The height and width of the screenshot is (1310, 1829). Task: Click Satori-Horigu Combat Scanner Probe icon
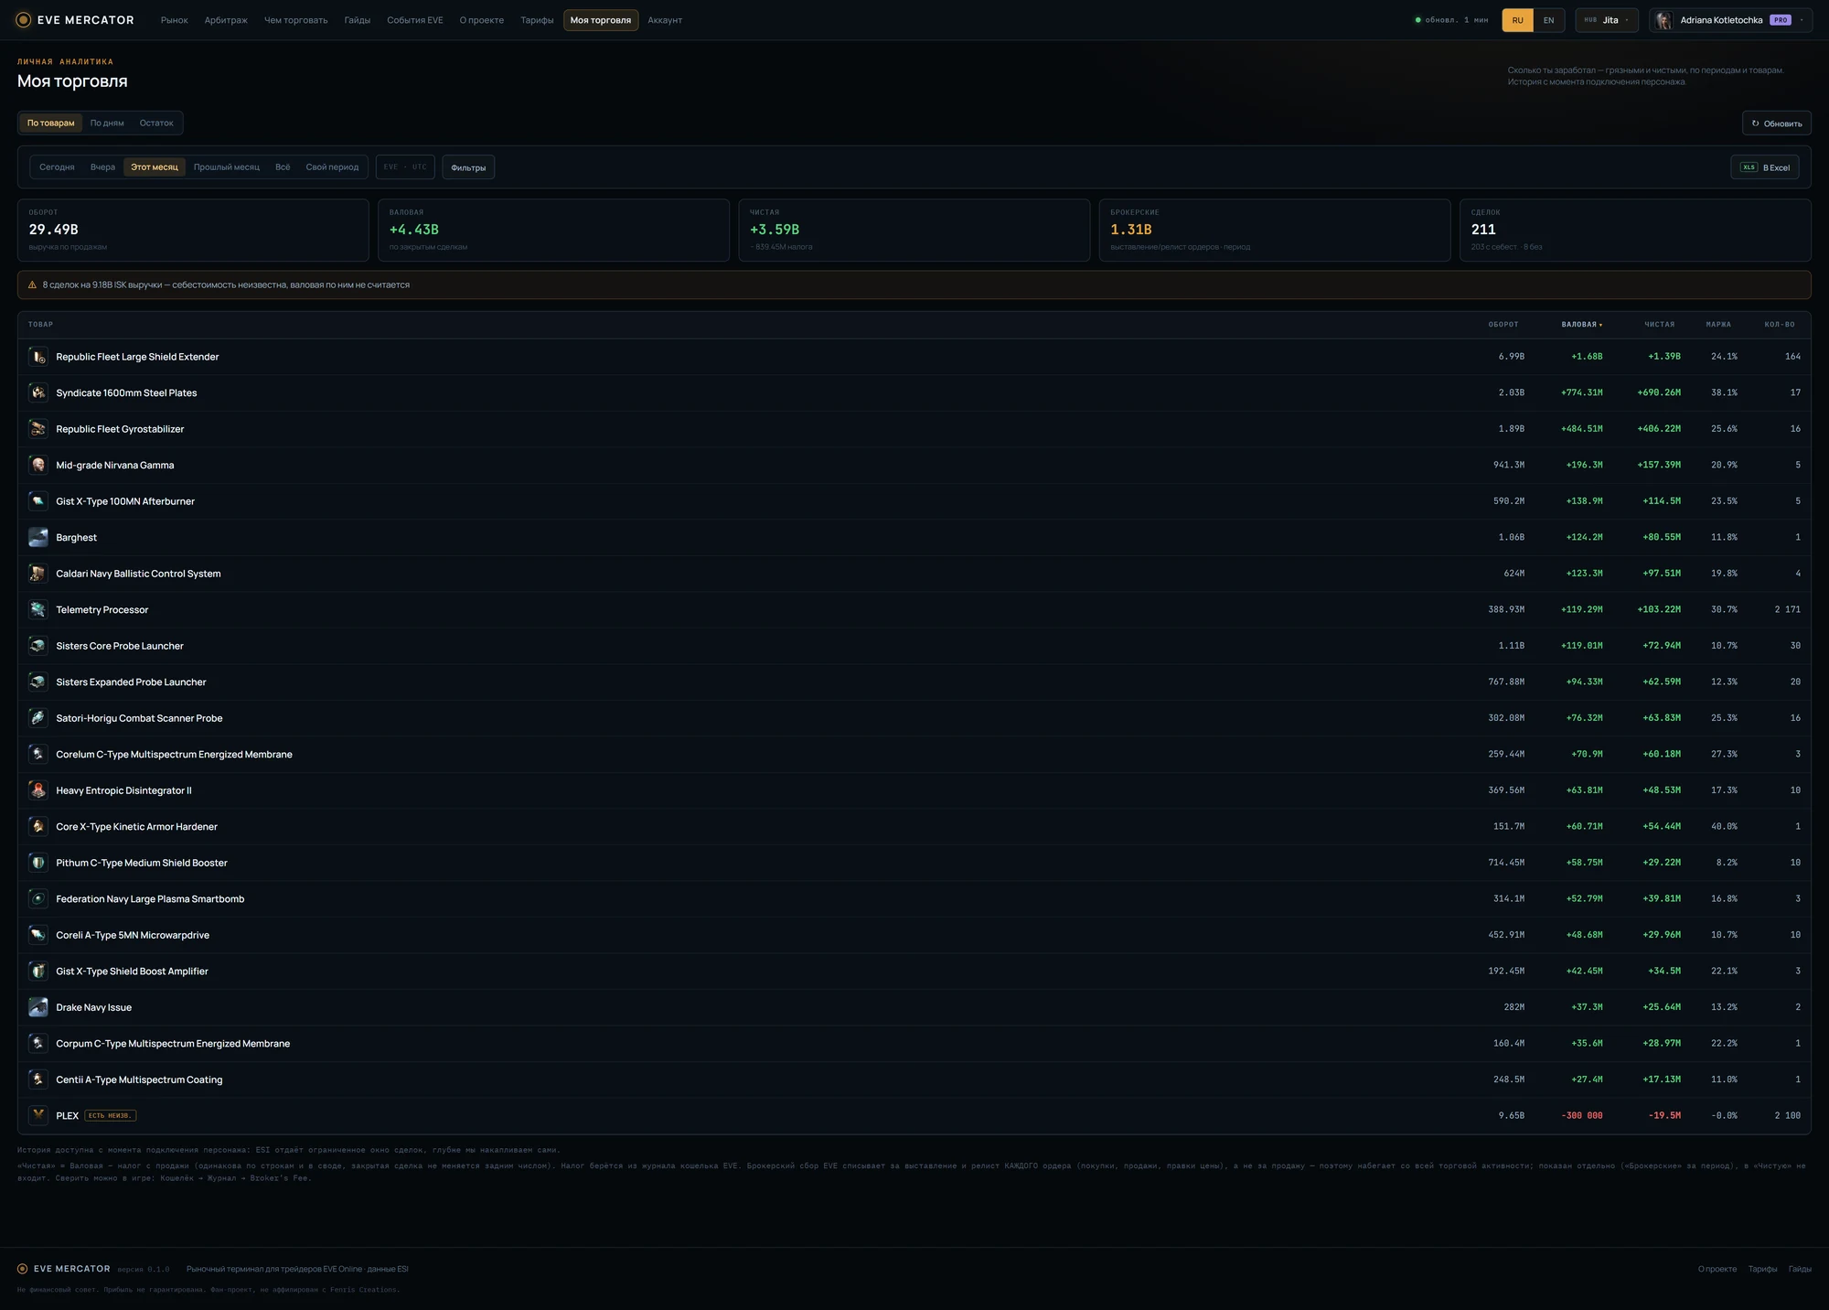37,718
